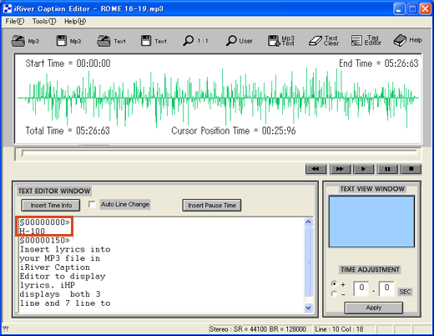
Task: Enable the Auto Line Change checkbox
Action: (x=92, y=204)
